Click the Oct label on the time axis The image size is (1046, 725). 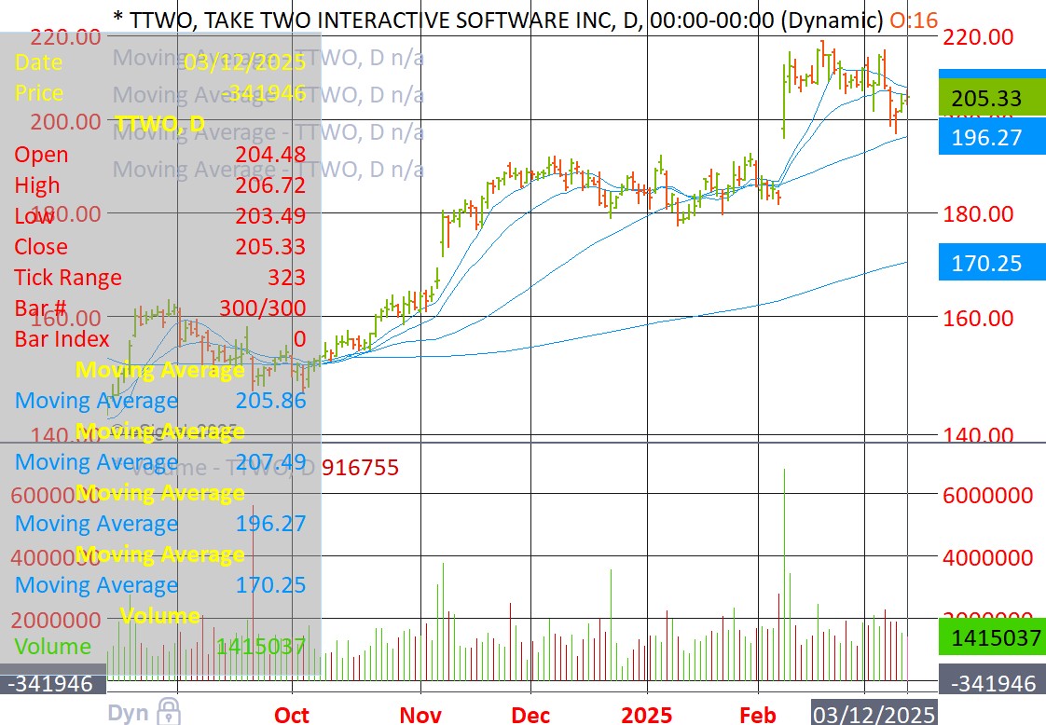(x=292, y=715)
